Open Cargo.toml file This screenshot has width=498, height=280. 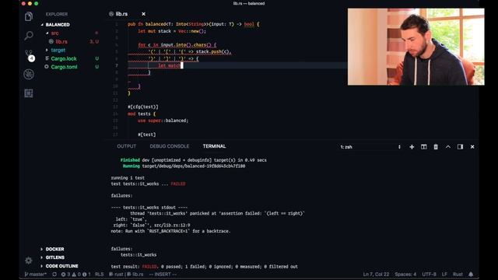pos(64,67)
